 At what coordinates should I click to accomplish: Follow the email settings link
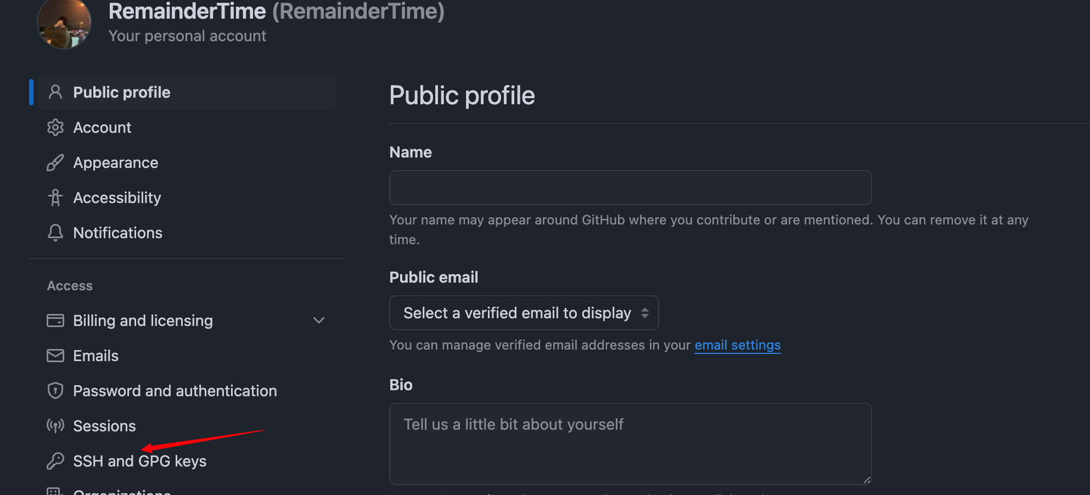pyautogui.click(x=737, y=345)
